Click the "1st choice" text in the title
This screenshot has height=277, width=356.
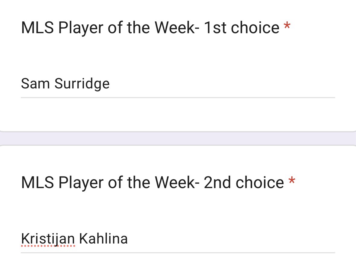(x=241, y=28)
